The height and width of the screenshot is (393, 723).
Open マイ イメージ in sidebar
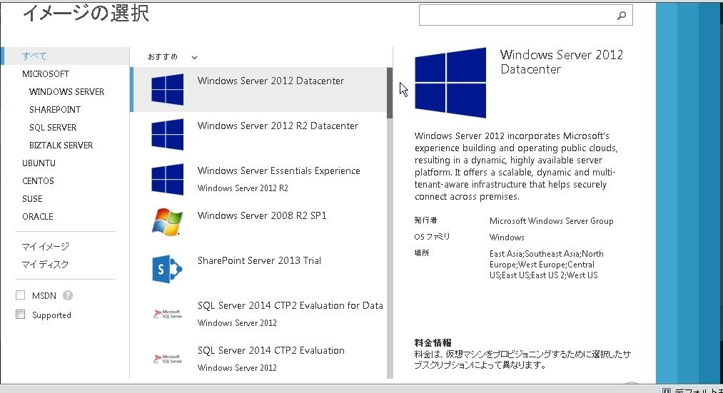coord(45,247)
